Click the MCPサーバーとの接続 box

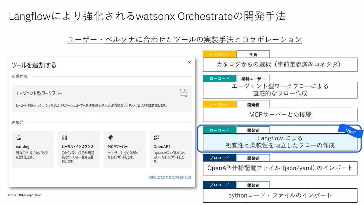tap(280, 115)
